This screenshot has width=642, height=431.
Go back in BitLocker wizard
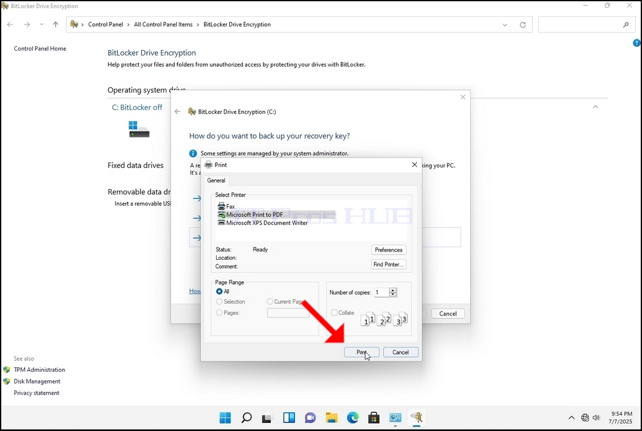coord(178,111)
